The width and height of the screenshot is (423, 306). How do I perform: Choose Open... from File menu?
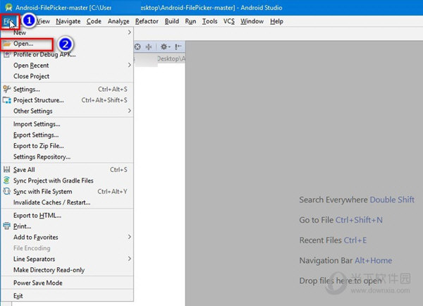tap(67, 44)
